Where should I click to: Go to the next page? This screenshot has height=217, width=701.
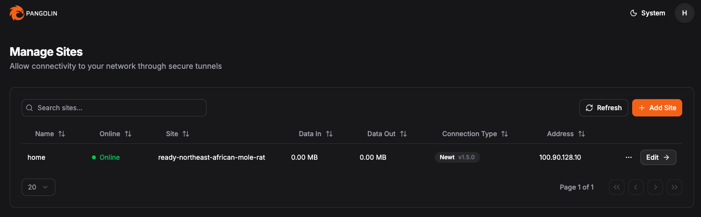[655, 187]
